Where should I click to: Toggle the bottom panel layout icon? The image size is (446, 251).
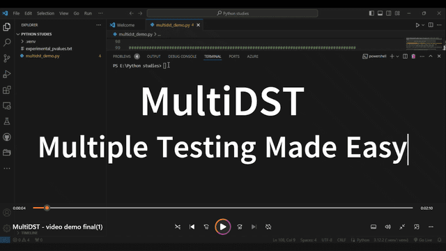click(380, 13)
